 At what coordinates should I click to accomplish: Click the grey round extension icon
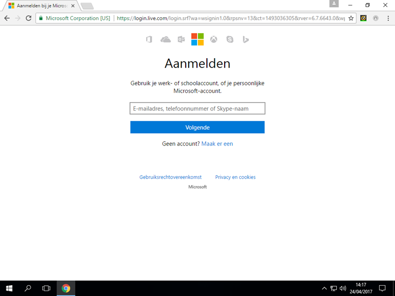[376, 18]
